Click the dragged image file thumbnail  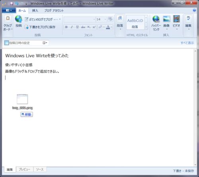click(x=22, y=99)
